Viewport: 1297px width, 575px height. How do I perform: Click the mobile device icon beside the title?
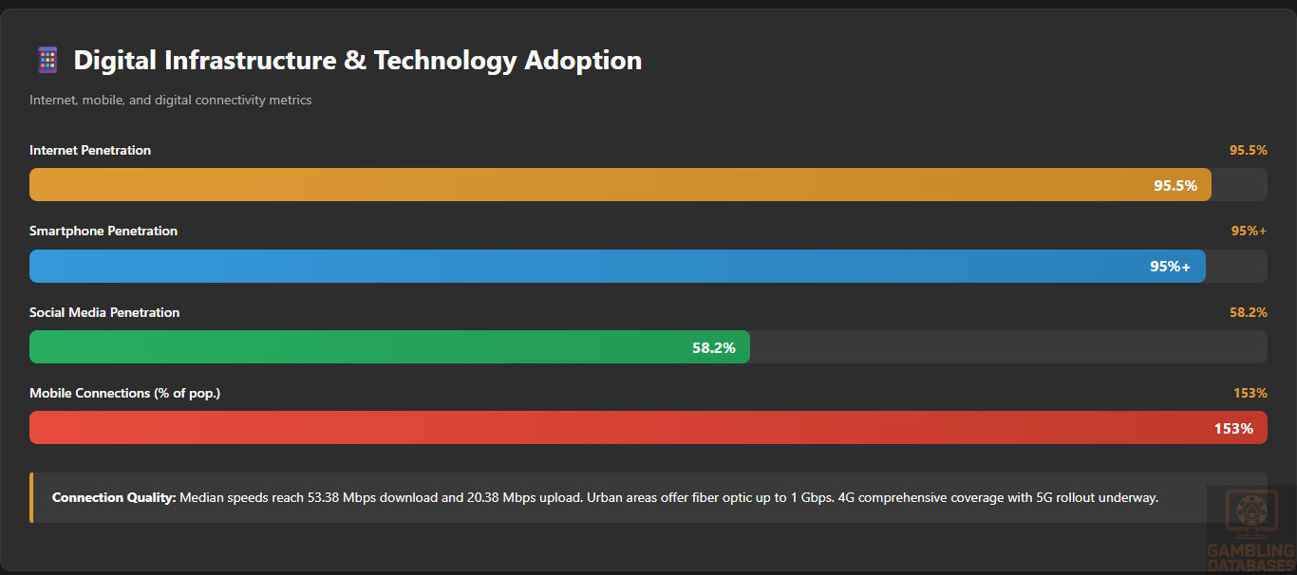coord(47,61)
